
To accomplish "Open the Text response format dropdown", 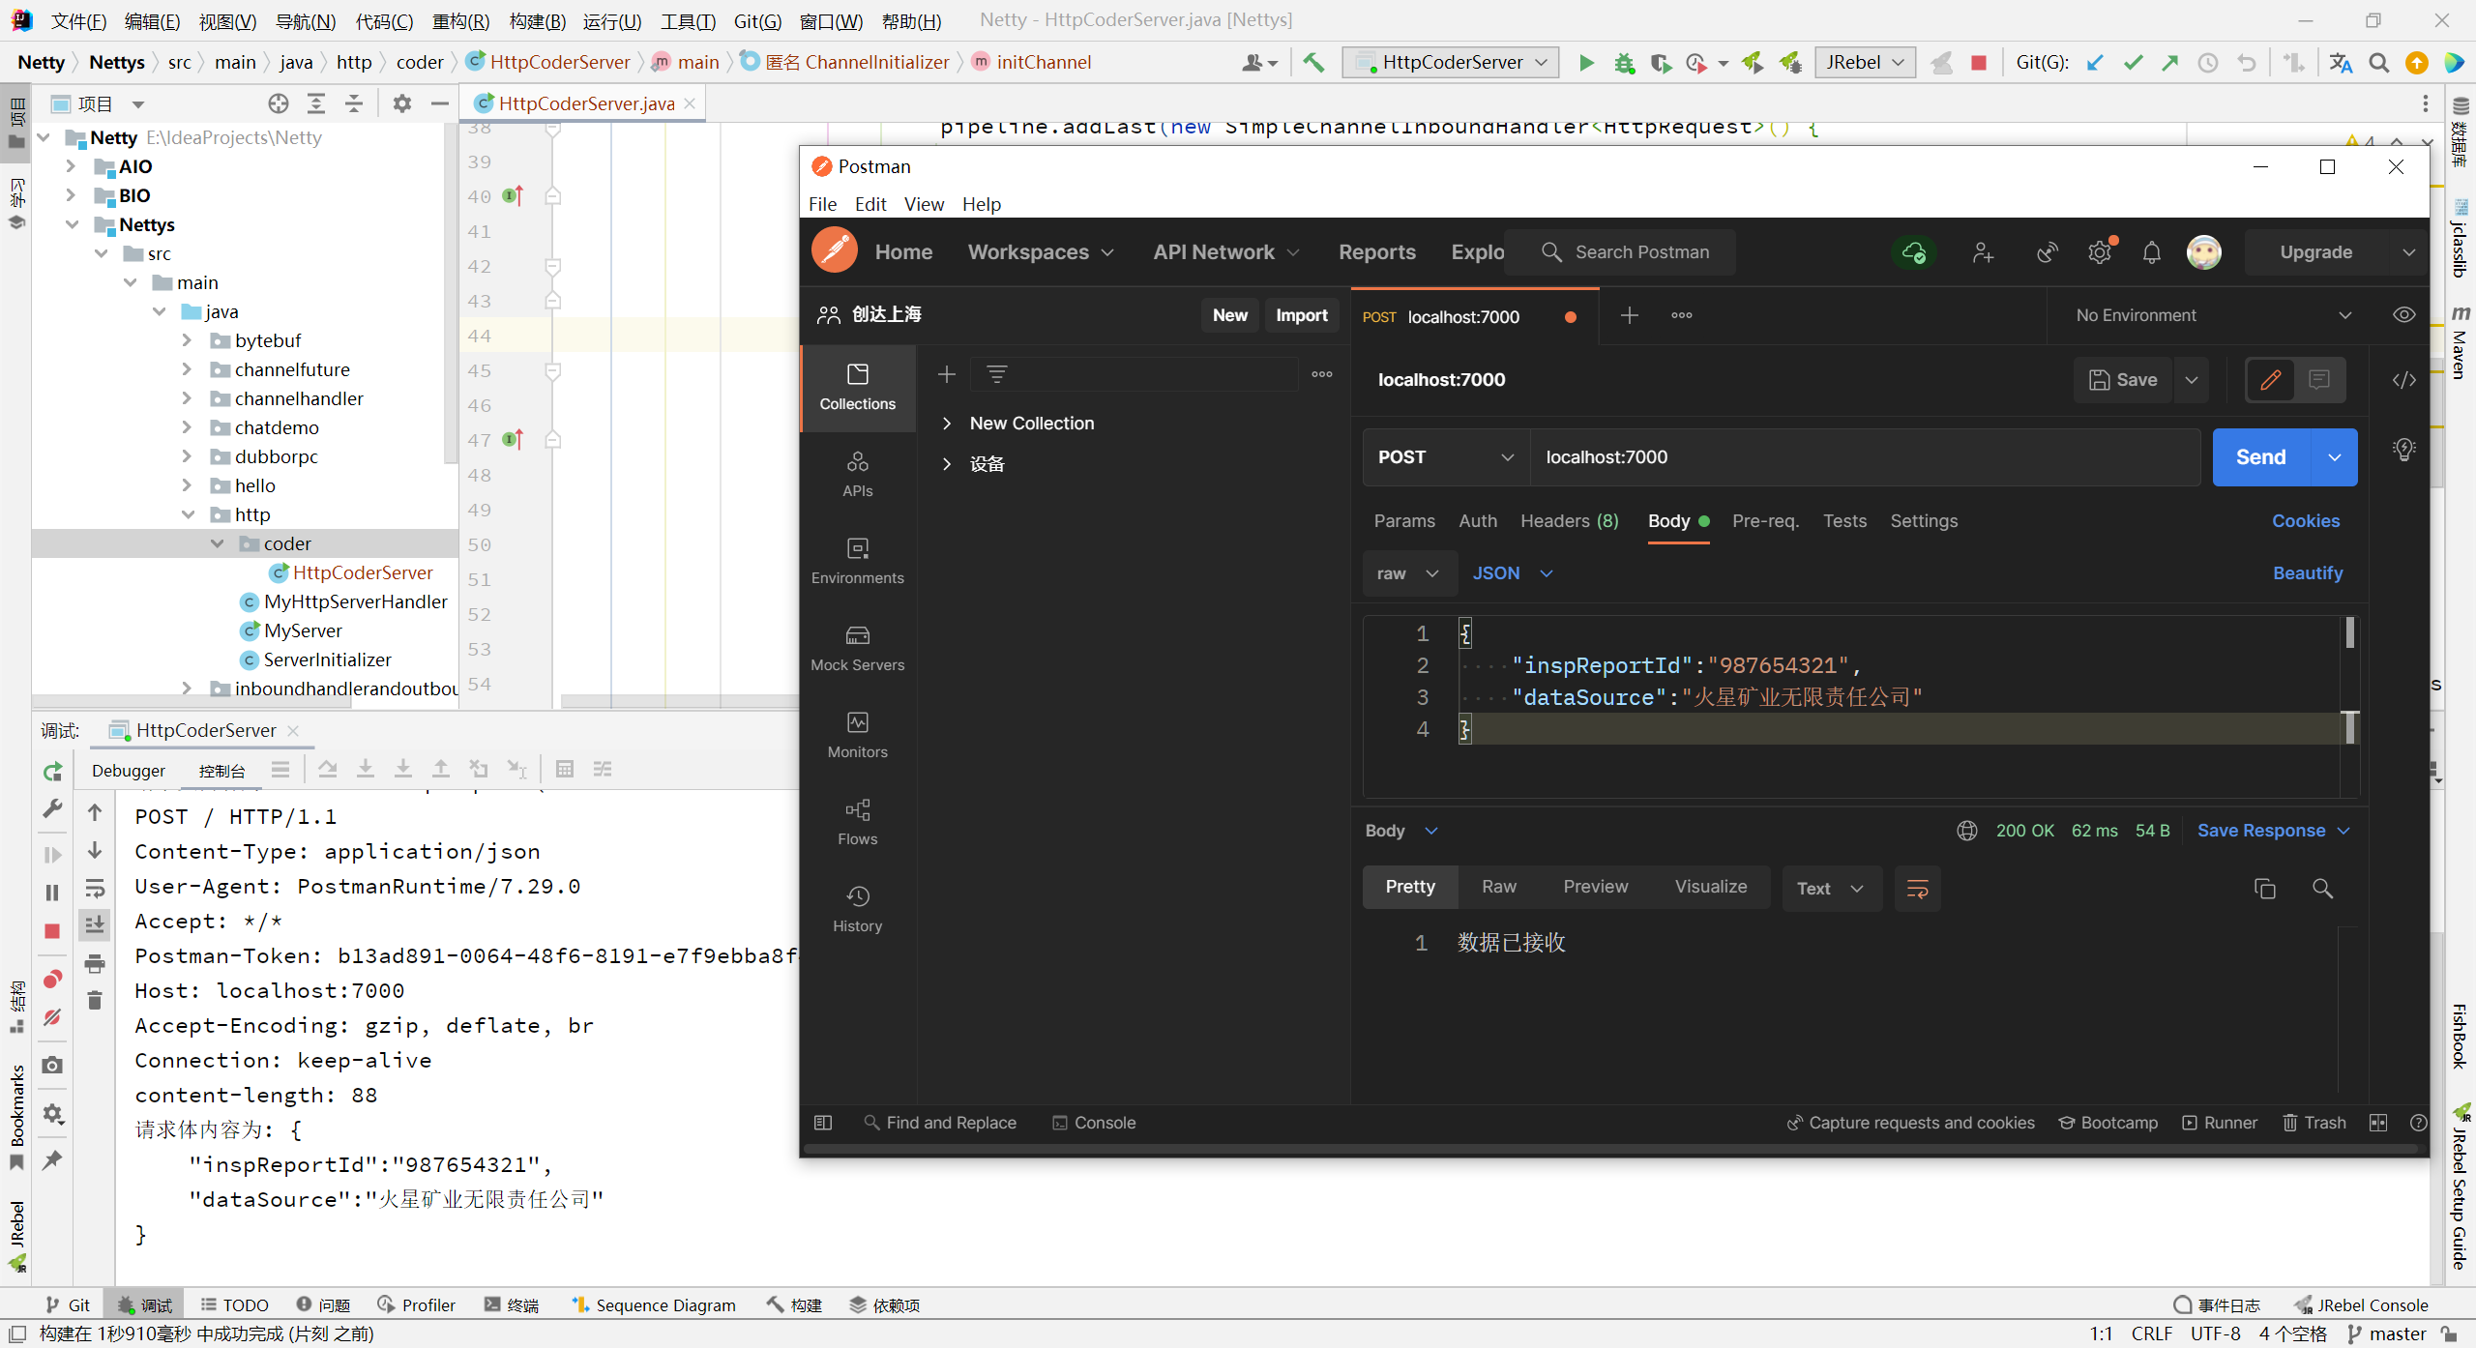I will [x=1831, y=889].
